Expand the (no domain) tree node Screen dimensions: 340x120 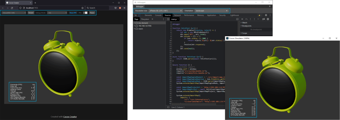[x=134, y=23]
